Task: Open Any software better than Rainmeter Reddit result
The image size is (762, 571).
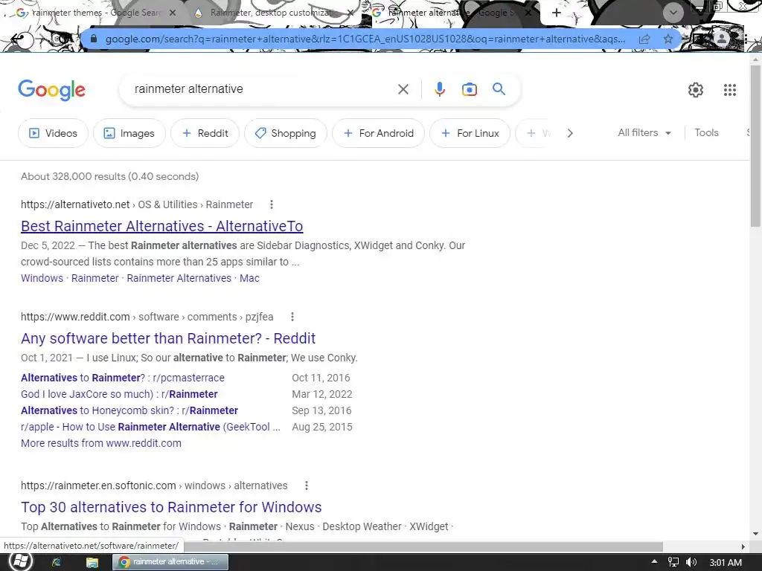Action: pos(168,338)
